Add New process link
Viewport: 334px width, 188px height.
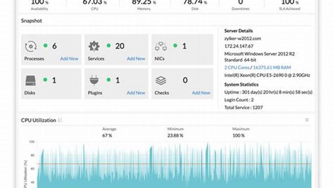click(69, 58)
